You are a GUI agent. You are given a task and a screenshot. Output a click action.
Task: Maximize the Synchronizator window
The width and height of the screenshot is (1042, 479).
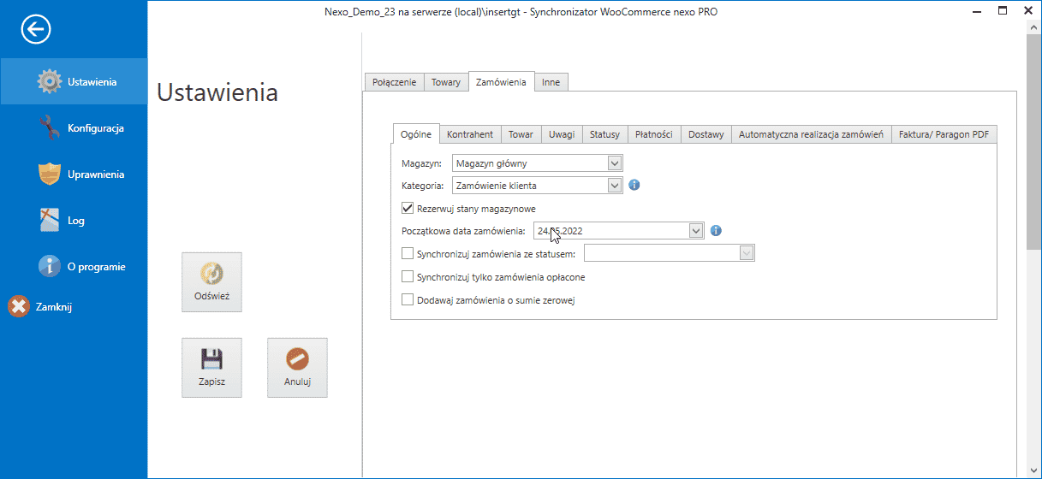point(1002,11)
